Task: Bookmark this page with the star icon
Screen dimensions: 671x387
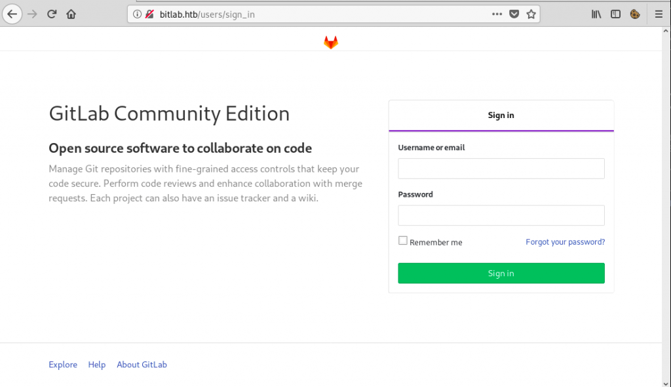Action: pos(531,14)
